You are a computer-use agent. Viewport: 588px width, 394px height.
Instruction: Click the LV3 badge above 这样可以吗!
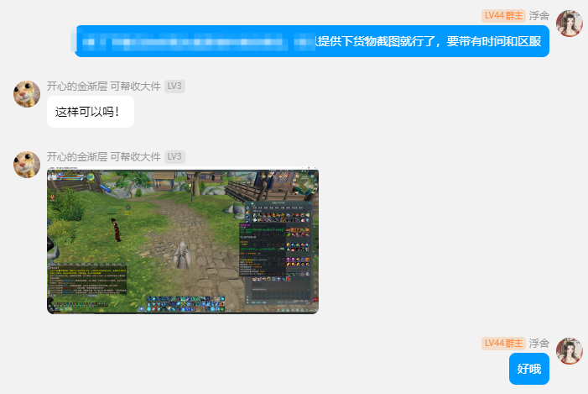pos(174,87)
